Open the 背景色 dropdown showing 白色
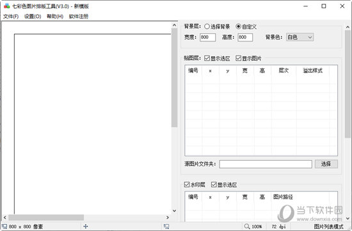 click(x=300, y=37)
